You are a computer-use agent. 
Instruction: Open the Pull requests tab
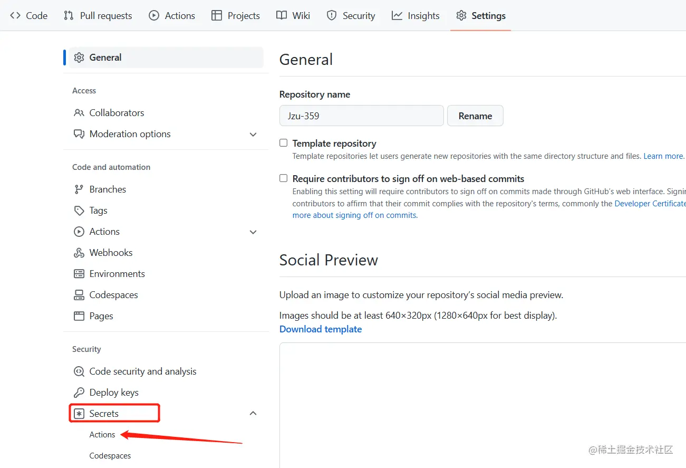pyautogui.click(x=98, y=16)
